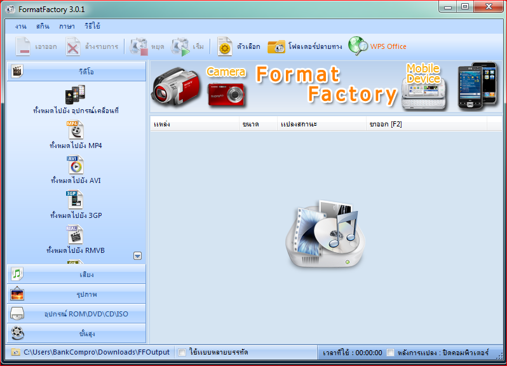Click ทั้งหมดไปยัง AVI label
507x366 pixels.
(76, 180)
